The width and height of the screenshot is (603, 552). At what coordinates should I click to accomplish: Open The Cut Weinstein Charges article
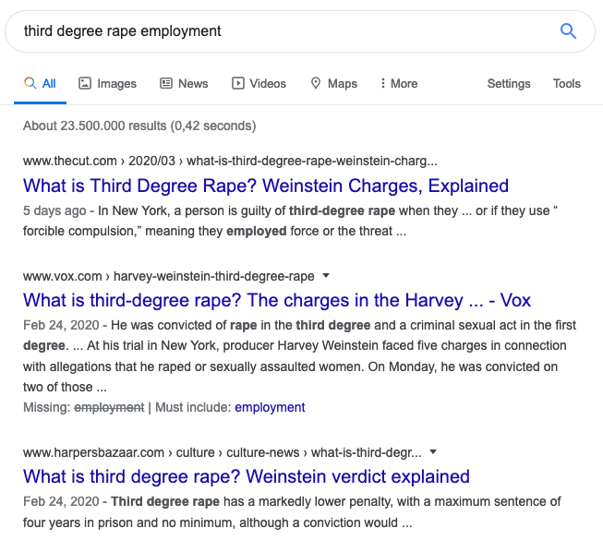(266, 186)
